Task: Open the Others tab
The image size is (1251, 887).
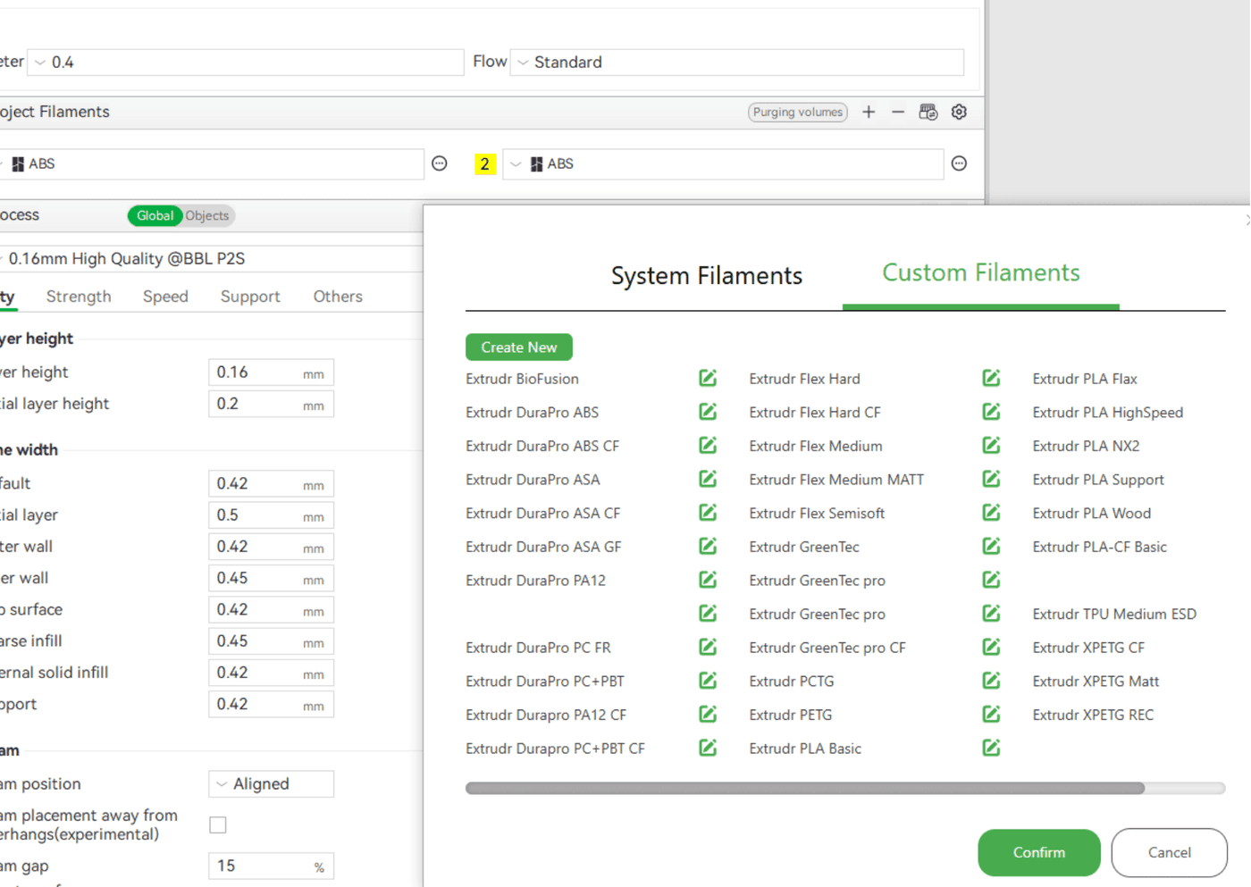Action: coord(338,297)
